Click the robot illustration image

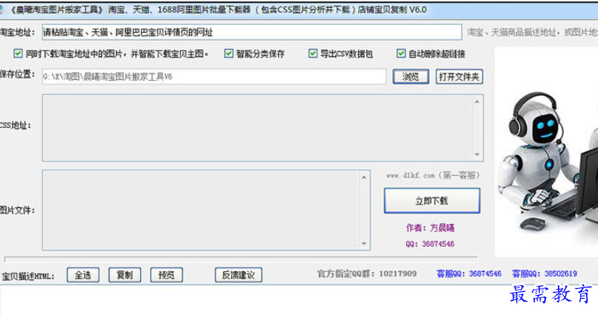[546, 152]
